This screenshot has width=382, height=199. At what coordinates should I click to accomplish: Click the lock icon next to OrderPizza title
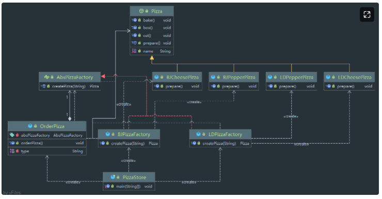pyautogui.click(x=36, y=126)
